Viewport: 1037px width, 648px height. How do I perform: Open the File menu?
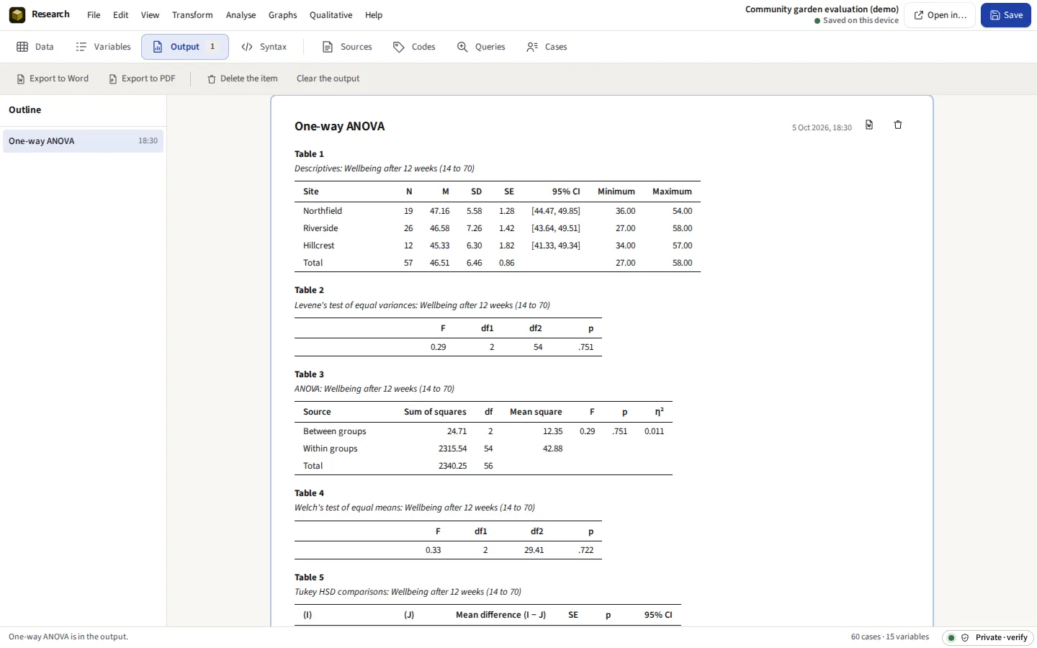click(x=94, y=15)
